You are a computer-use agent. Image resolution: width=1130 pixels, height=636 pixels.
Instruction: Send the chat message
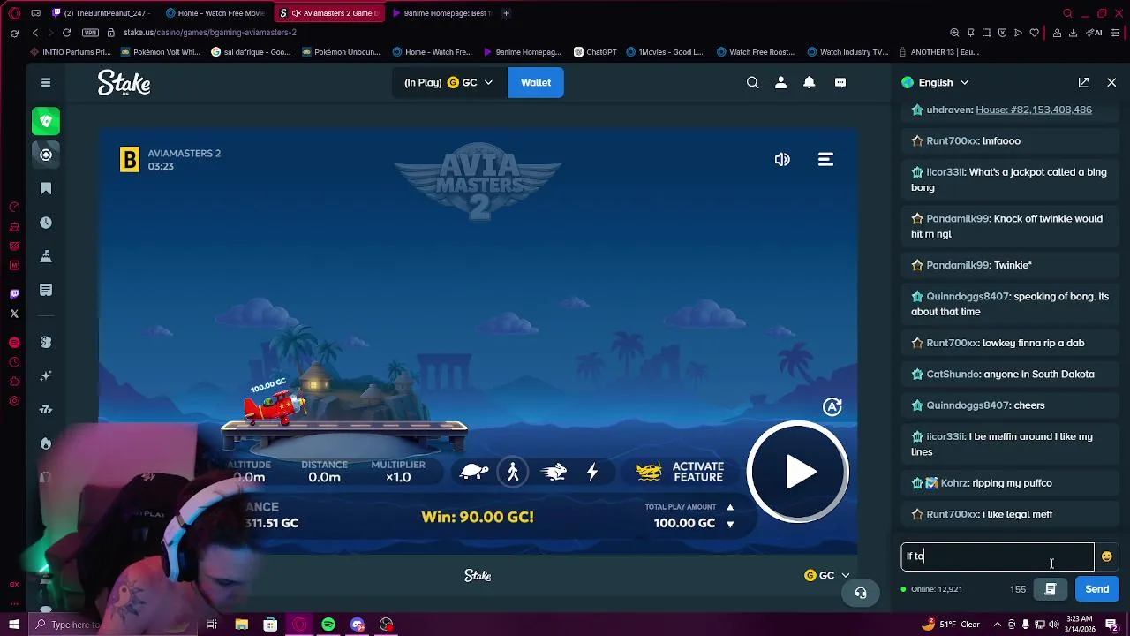click(x=1096, y=589)
